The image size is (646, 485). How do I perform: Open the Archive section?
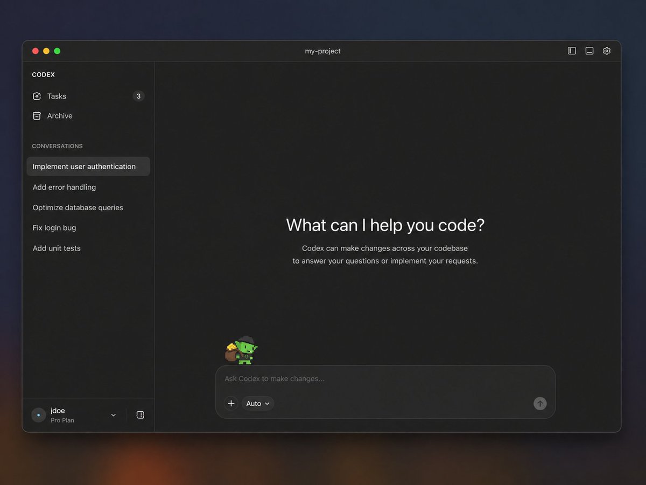tap(88, 116)
